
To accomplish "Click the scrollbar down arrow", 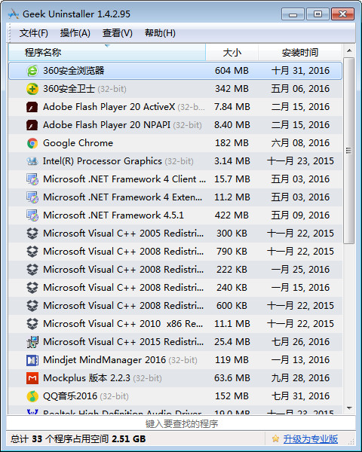I will click(349, 408).
